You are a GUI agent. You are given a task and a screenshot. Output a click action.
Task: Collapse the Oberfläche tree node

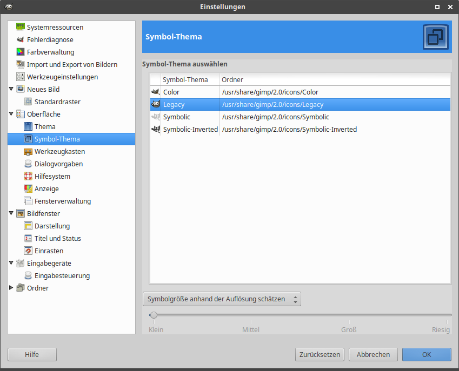tap(11, 114)
